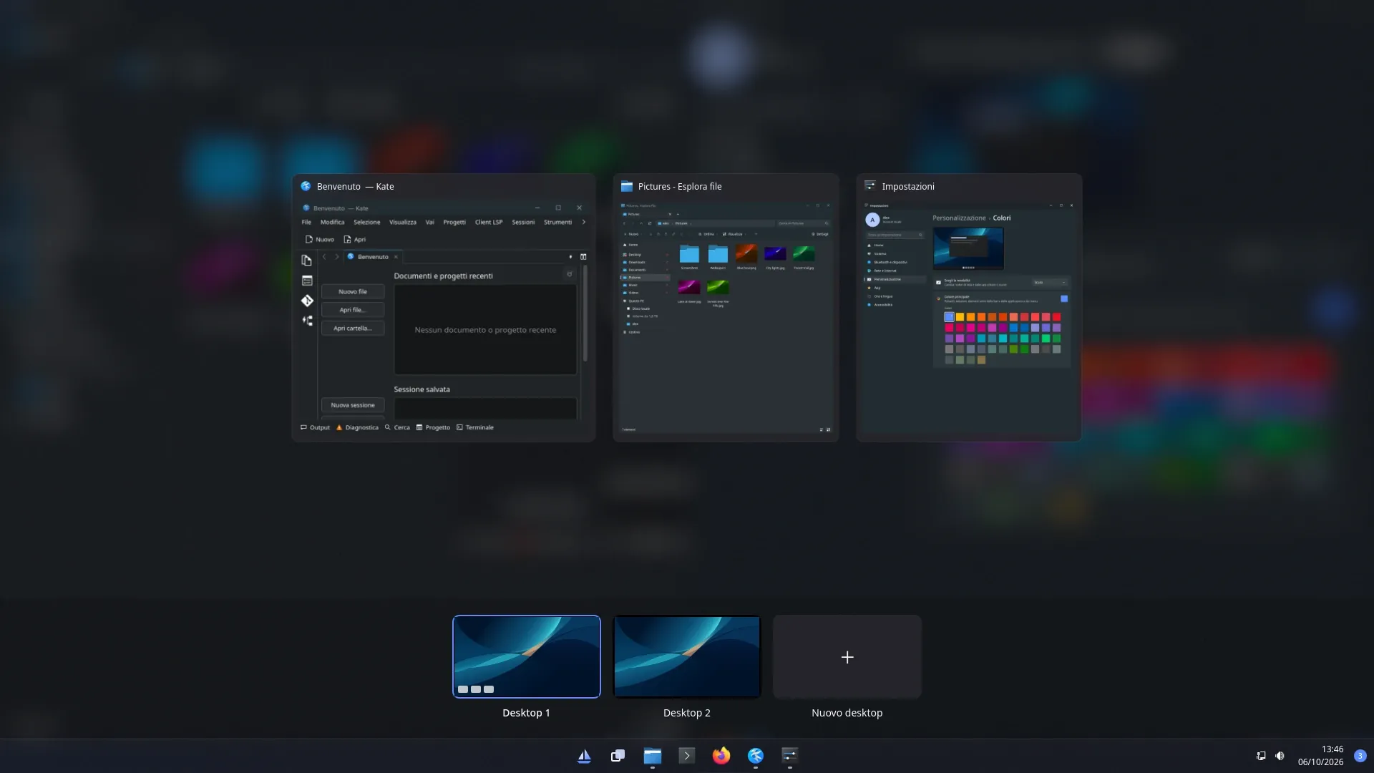1374x773 pixels.
Task: Click the Apri toolbar button in Kate preview
Action: (x=355, y=240)
